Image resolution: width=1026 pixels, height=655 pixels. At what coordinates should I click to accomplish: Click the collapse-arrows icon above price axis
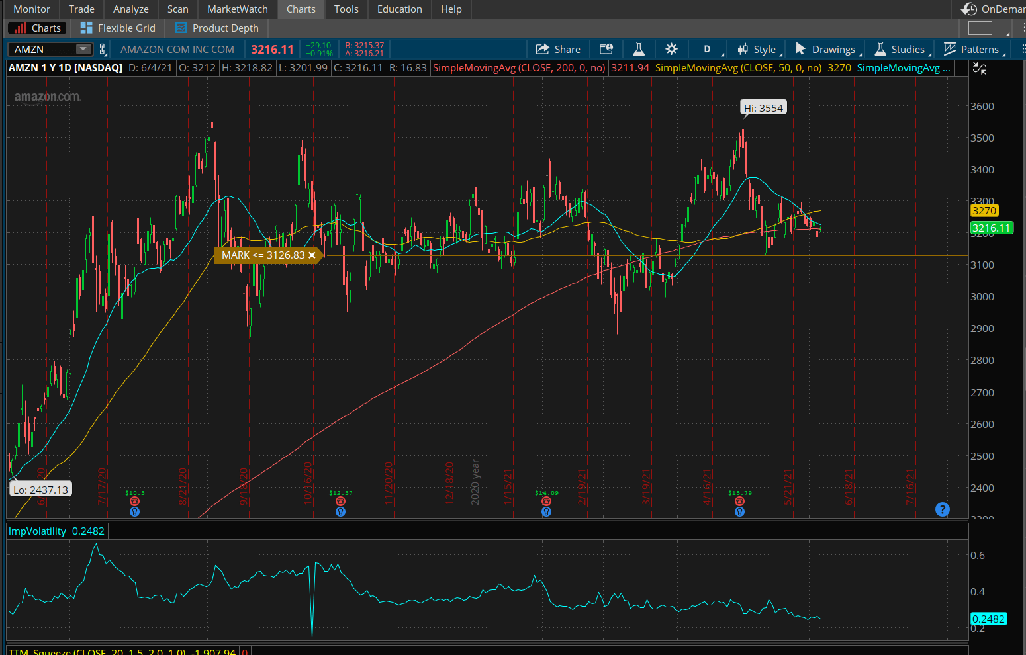pyautogui.click(x=980, y=68)
